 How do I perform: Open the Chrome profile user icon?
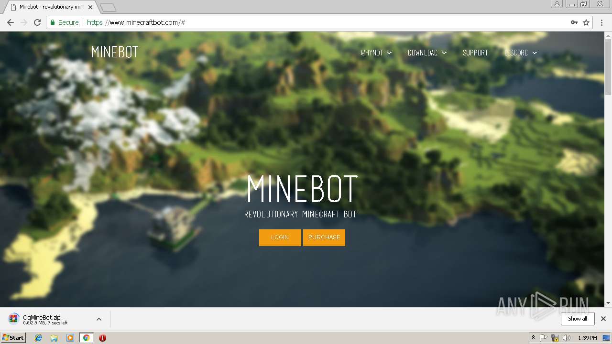tap(557, 4)
